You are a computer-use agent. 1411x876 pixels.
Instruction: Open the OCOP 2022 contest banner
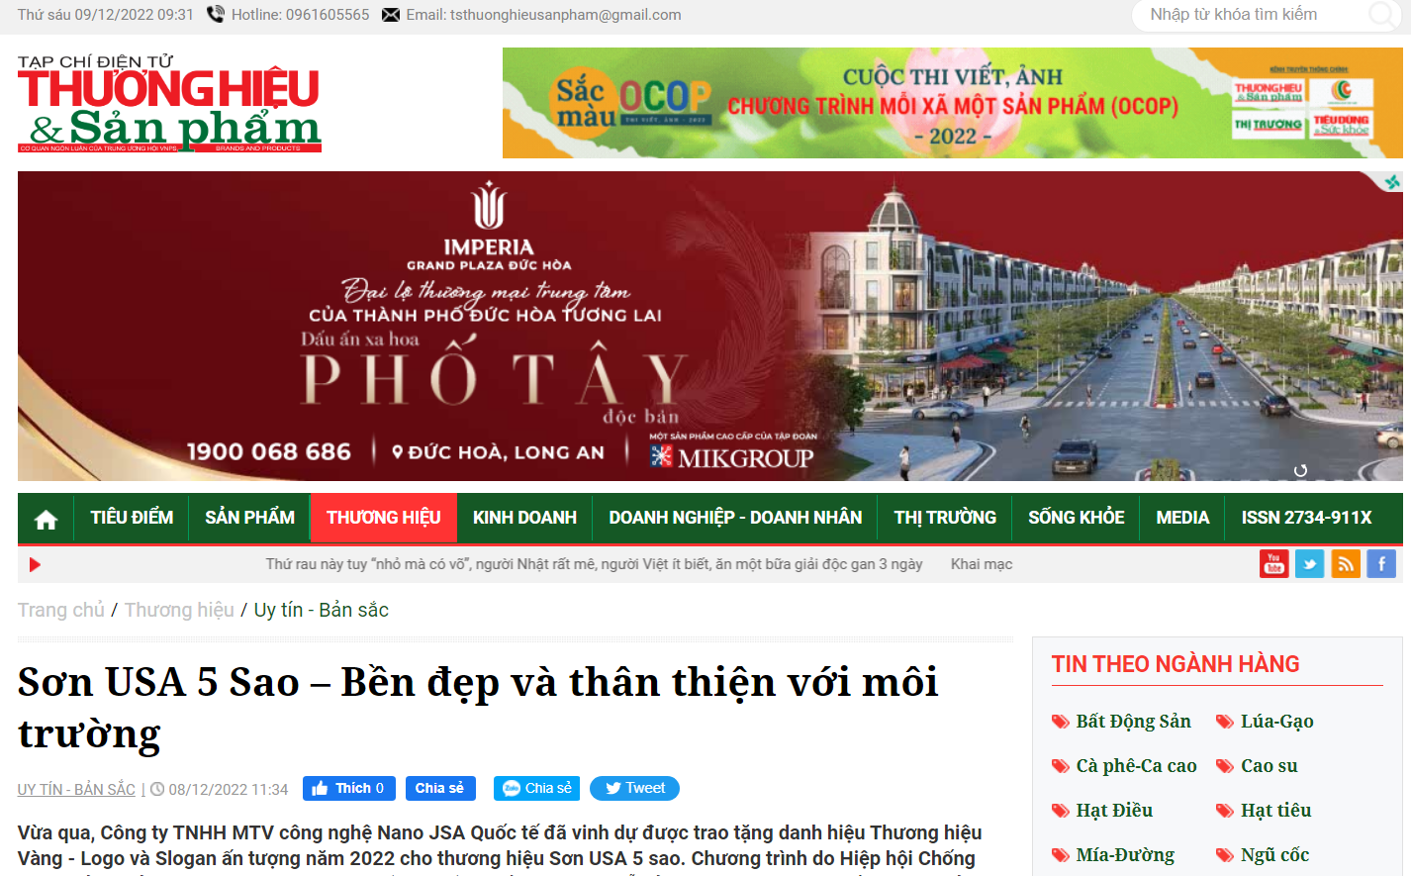point(952,103)
